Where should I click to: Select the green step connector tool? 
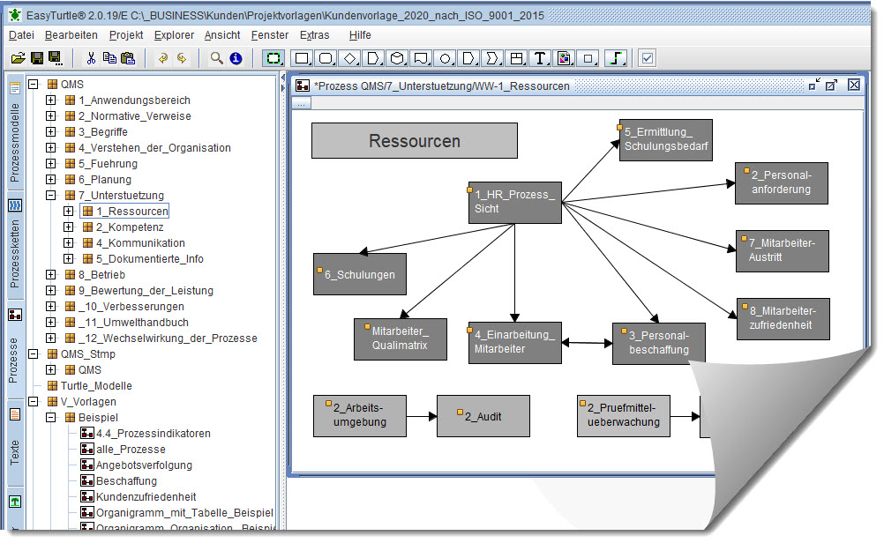(618, 58)
